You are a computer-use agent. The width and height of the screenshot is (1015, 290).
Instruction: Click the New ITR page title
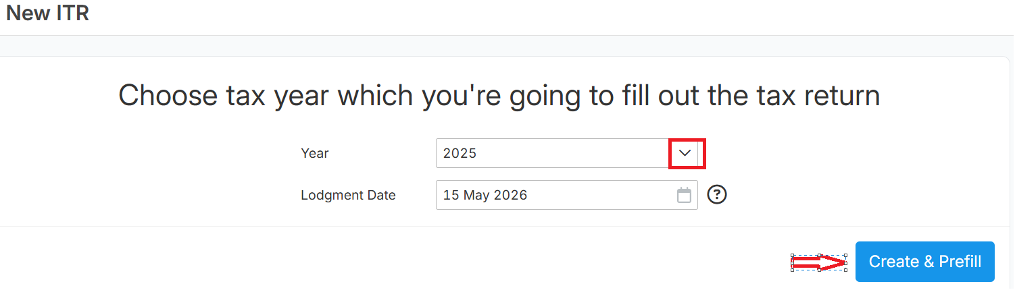click(x=47, y=13)
